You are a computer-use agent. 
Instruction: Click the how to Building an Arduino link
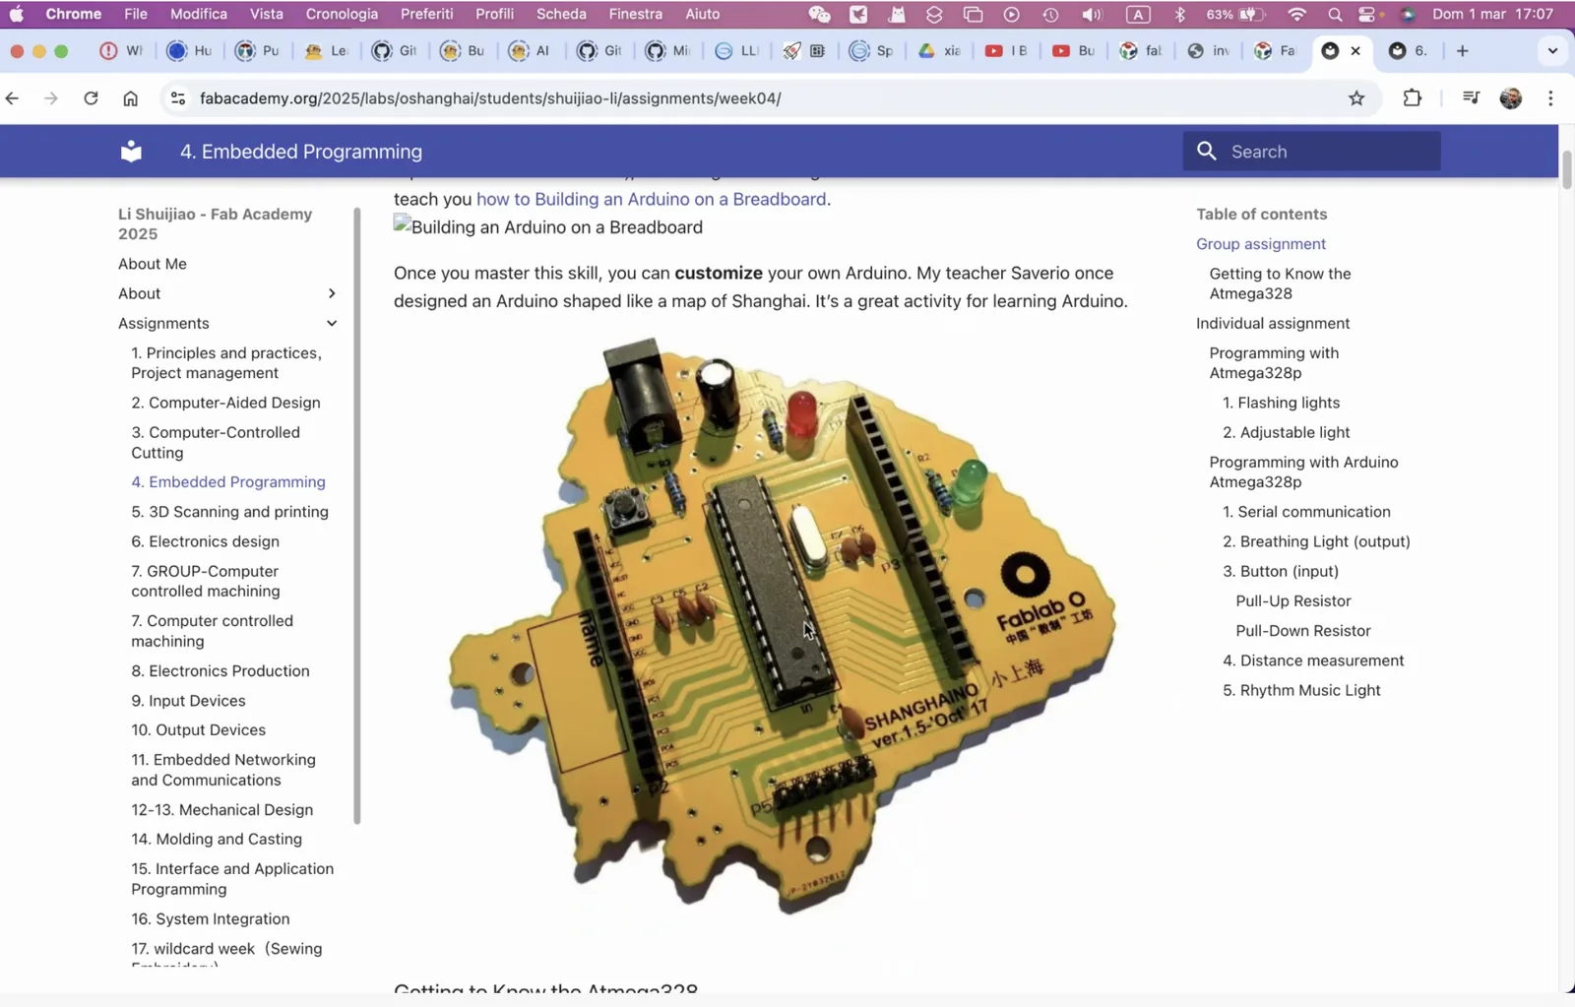point(652,198)
